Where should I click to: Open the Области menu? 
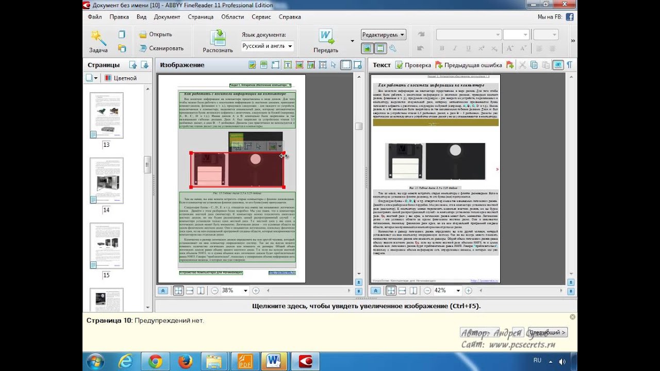[x=233, y=16]
